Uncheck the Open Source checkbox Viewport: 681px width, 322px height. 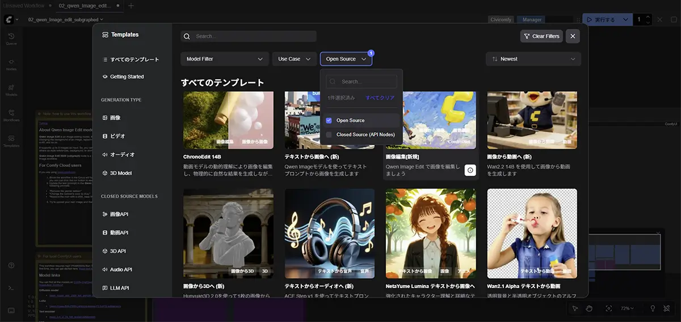click(329, 120)
